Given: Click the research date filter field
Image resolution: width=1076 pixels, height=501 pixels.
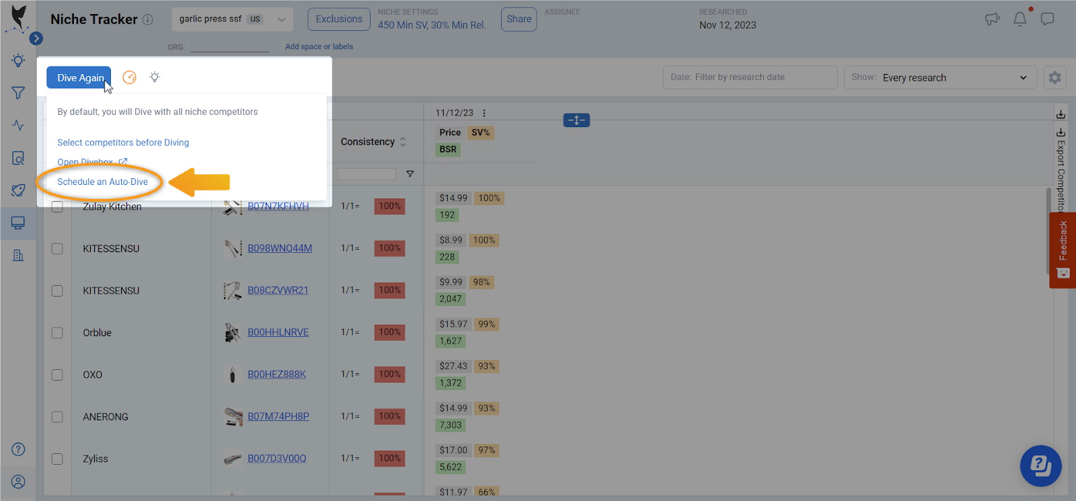Looking at the screenshot, I should pyautogui.click(x=750, y=77).
